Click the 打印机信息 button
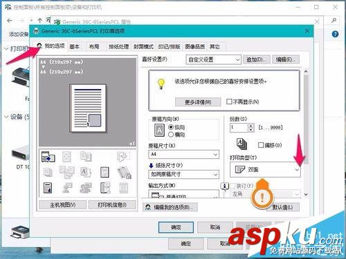 click(x=112, y=204)
